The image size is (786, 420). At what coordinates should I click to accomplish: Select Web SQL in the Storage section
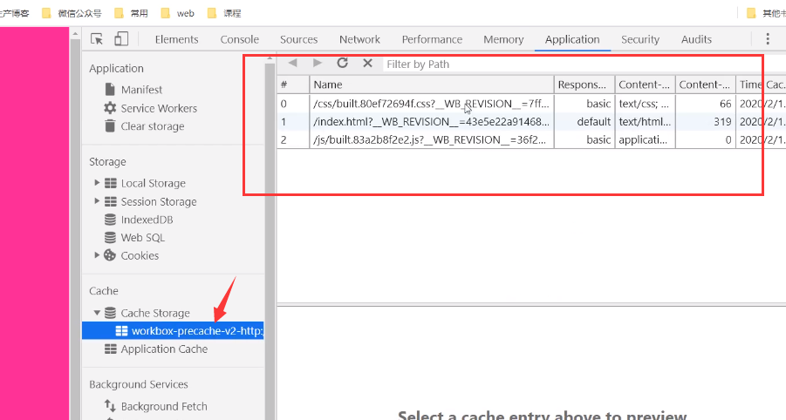click(x=143, y=238)
